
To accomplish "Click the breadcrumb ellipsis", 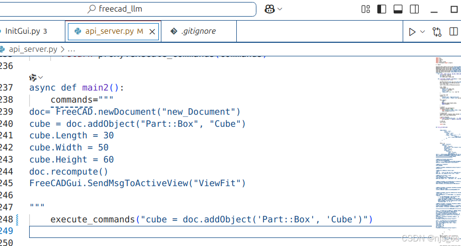I will pyautogui.click(x=71, y=49).
